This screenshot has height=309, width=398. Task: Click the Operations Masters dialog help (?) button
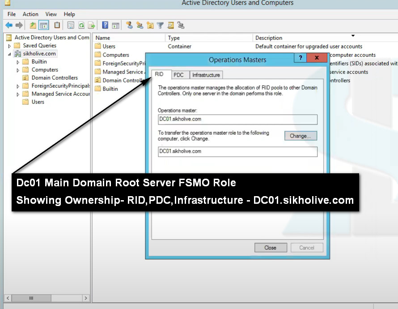(x=301, y=58)
